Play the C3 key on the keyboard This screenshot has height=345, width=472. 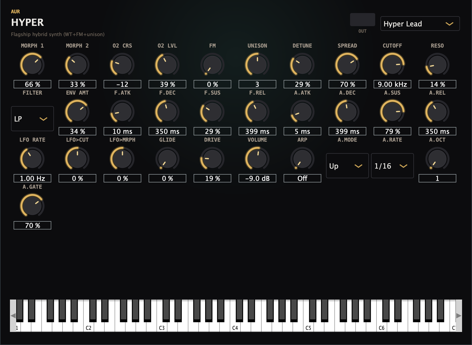click(162, 327)
